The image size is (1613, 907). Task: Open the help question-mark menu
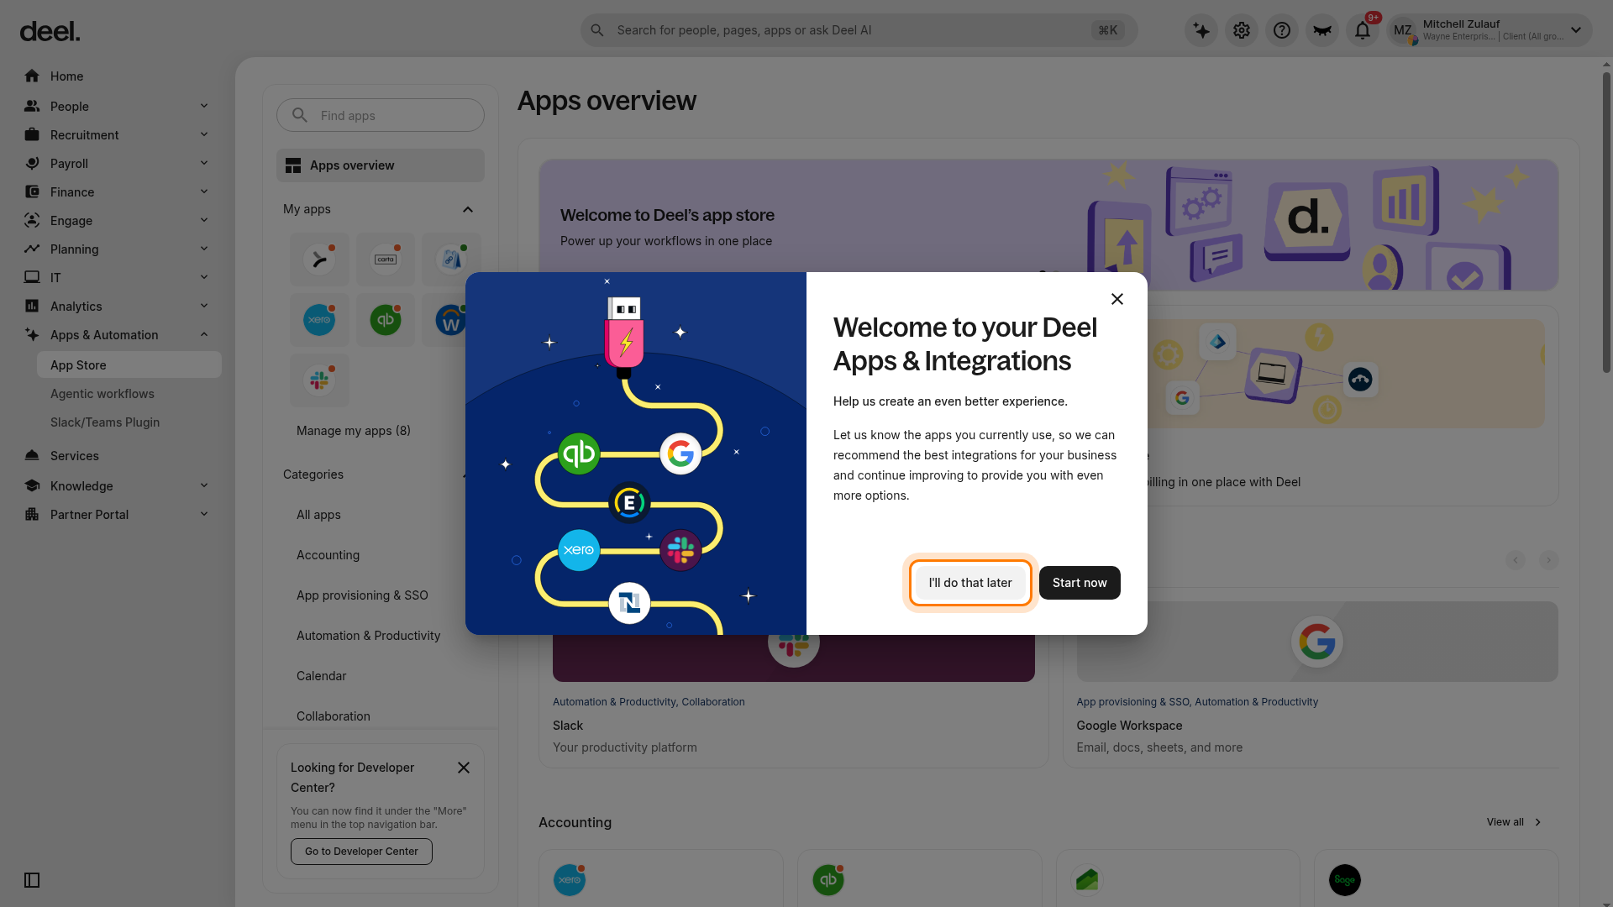[1282, 31]
